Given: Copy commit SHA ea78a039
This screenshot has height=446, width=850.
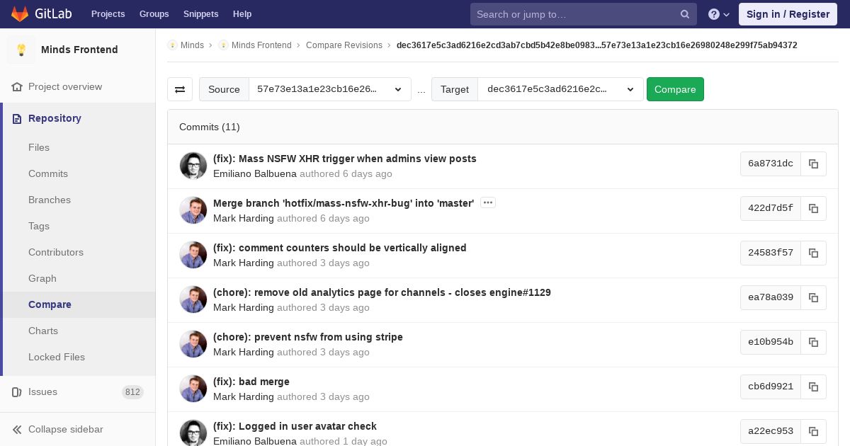Looking at the screenshot, I should click(x=813, y=297).
